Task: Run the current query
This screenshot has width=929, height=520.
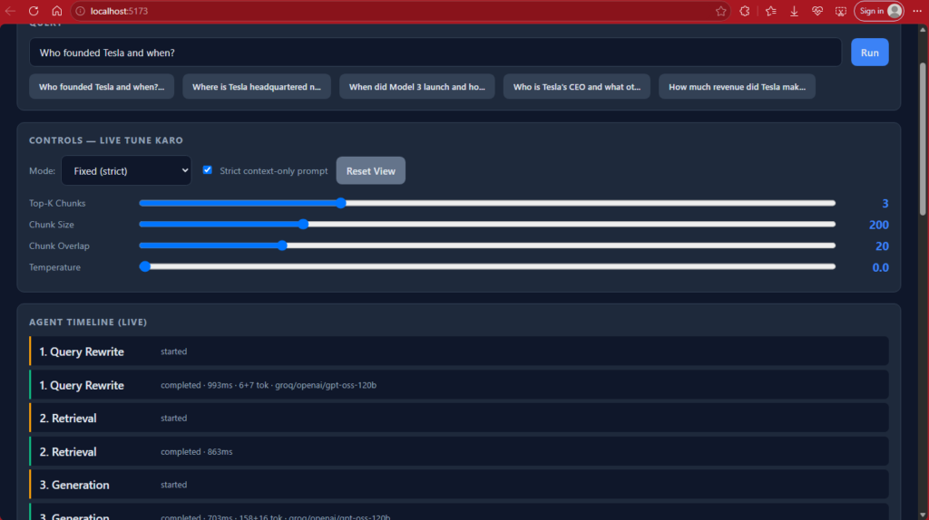Action: pos(869,52)
